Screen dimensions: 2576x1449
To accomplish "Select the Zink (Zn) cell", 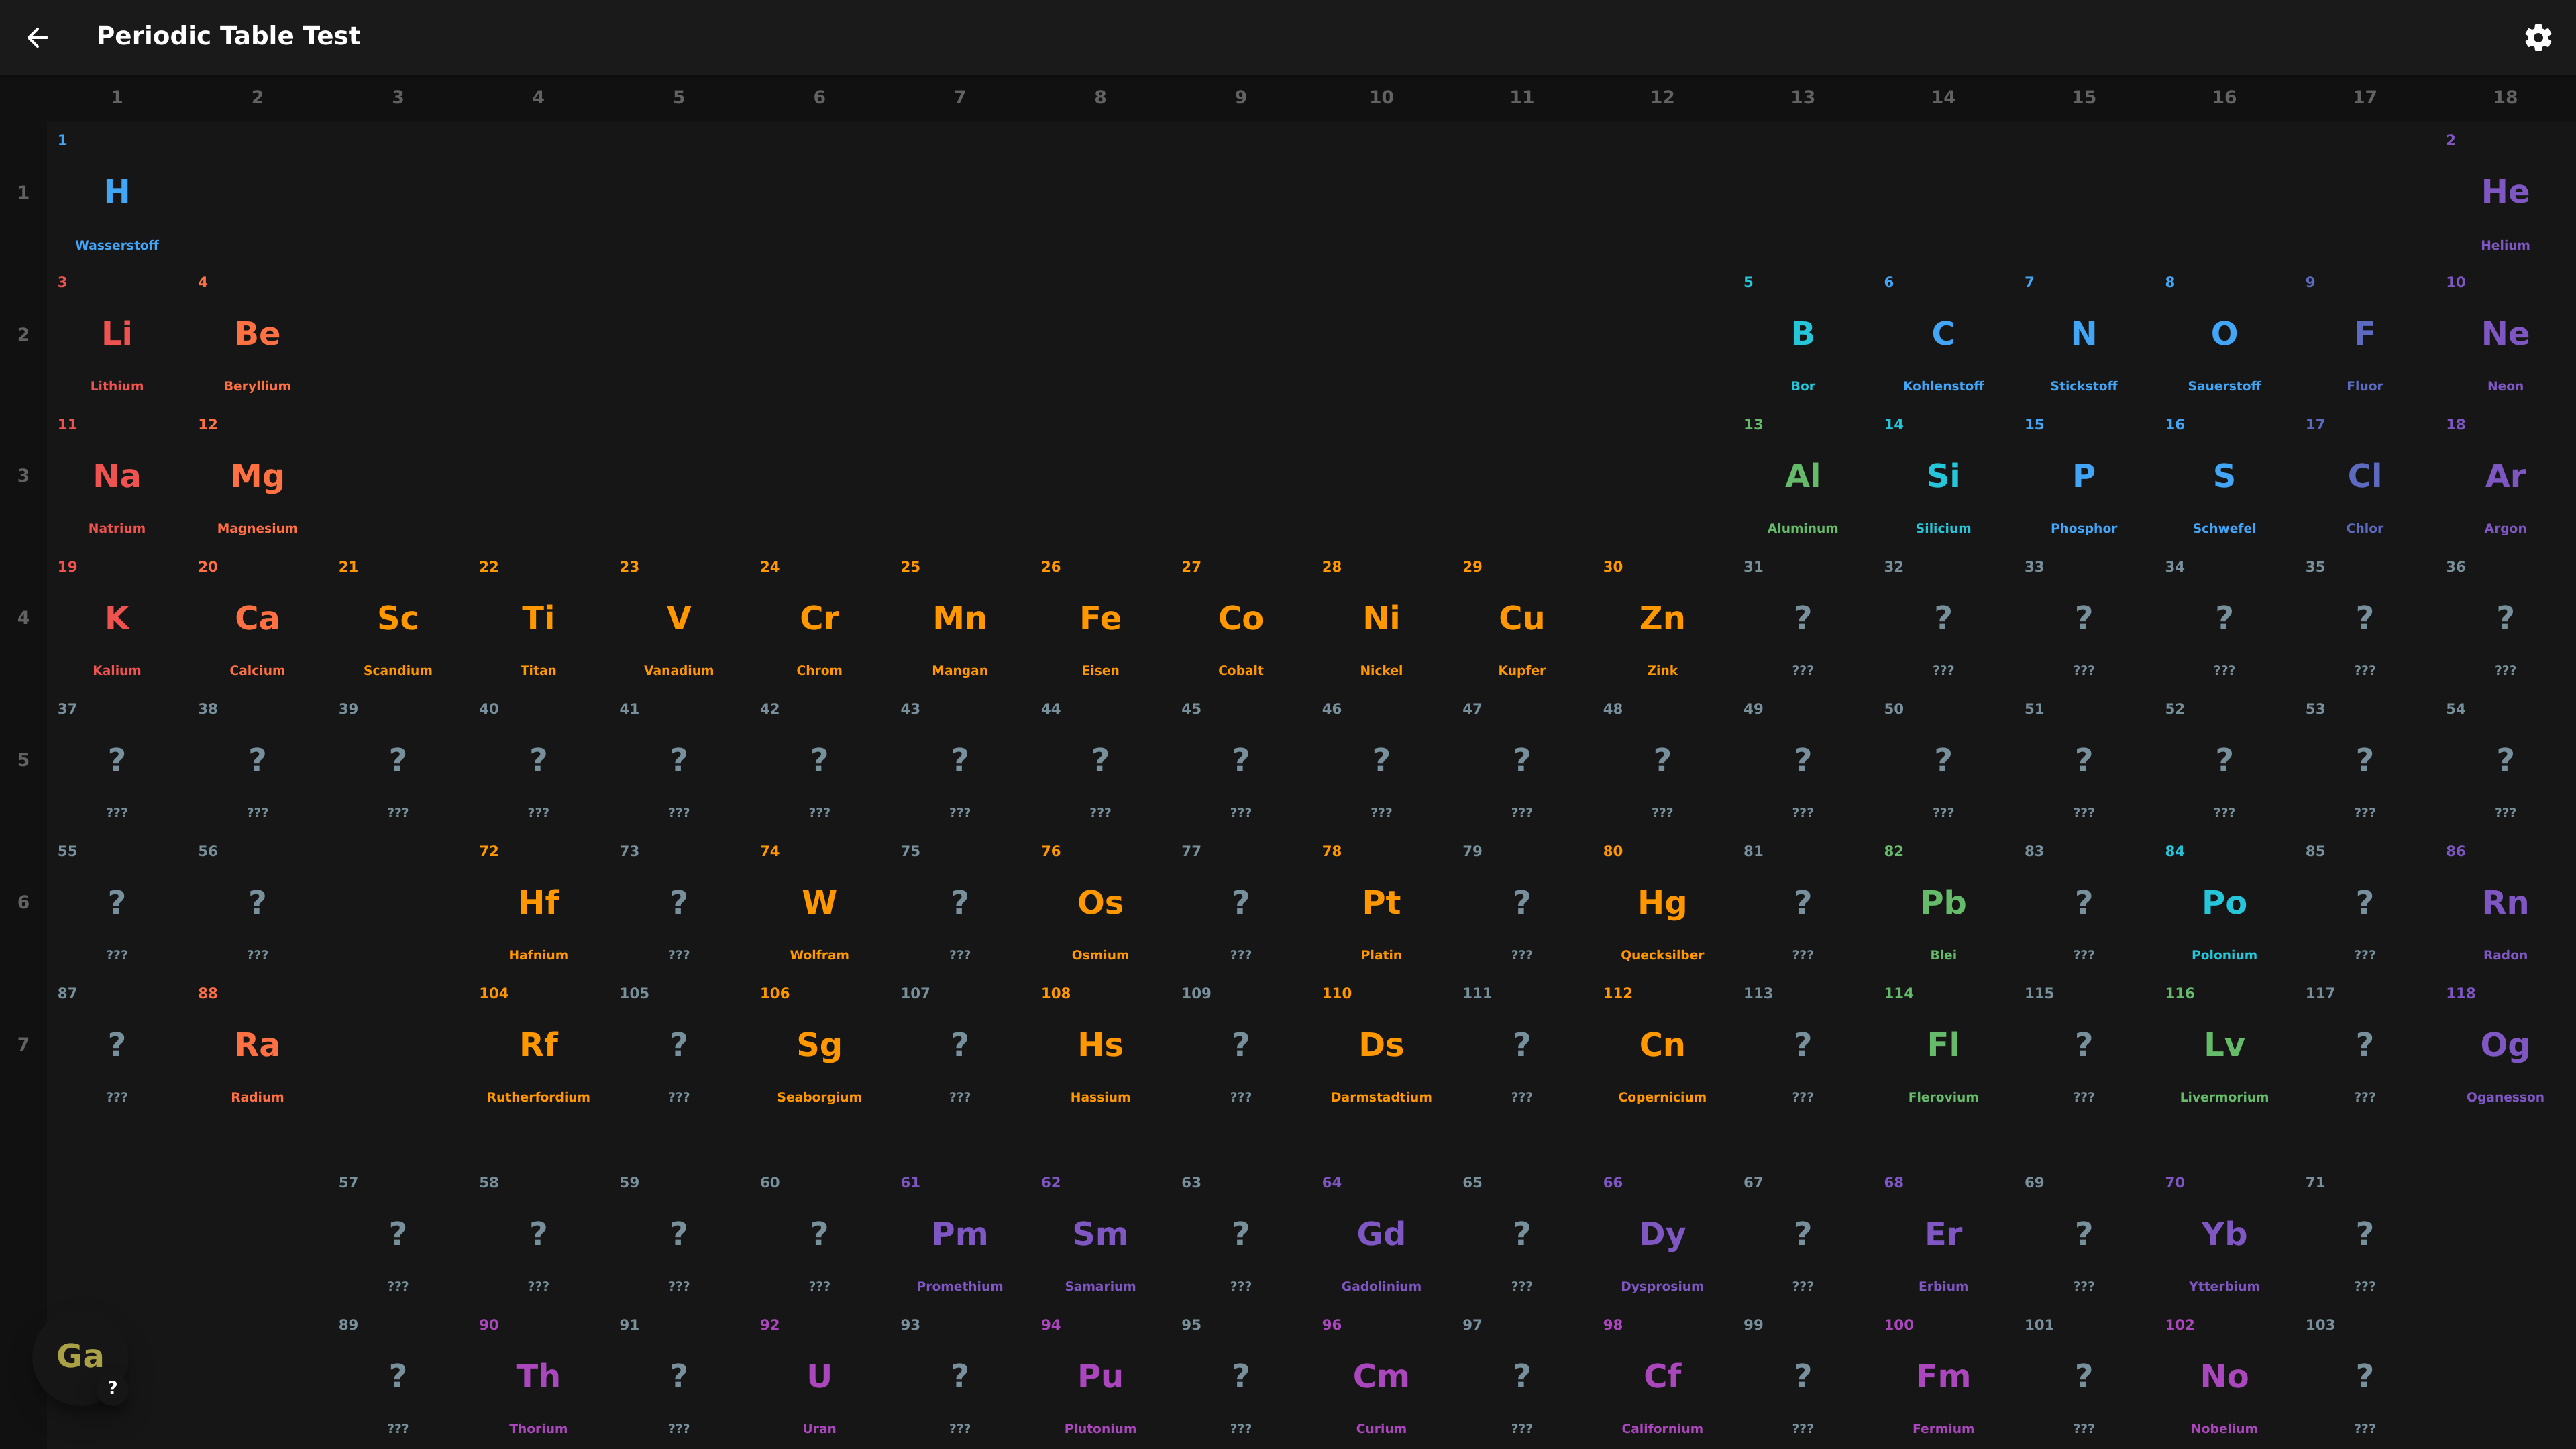I will point(1662,619).
